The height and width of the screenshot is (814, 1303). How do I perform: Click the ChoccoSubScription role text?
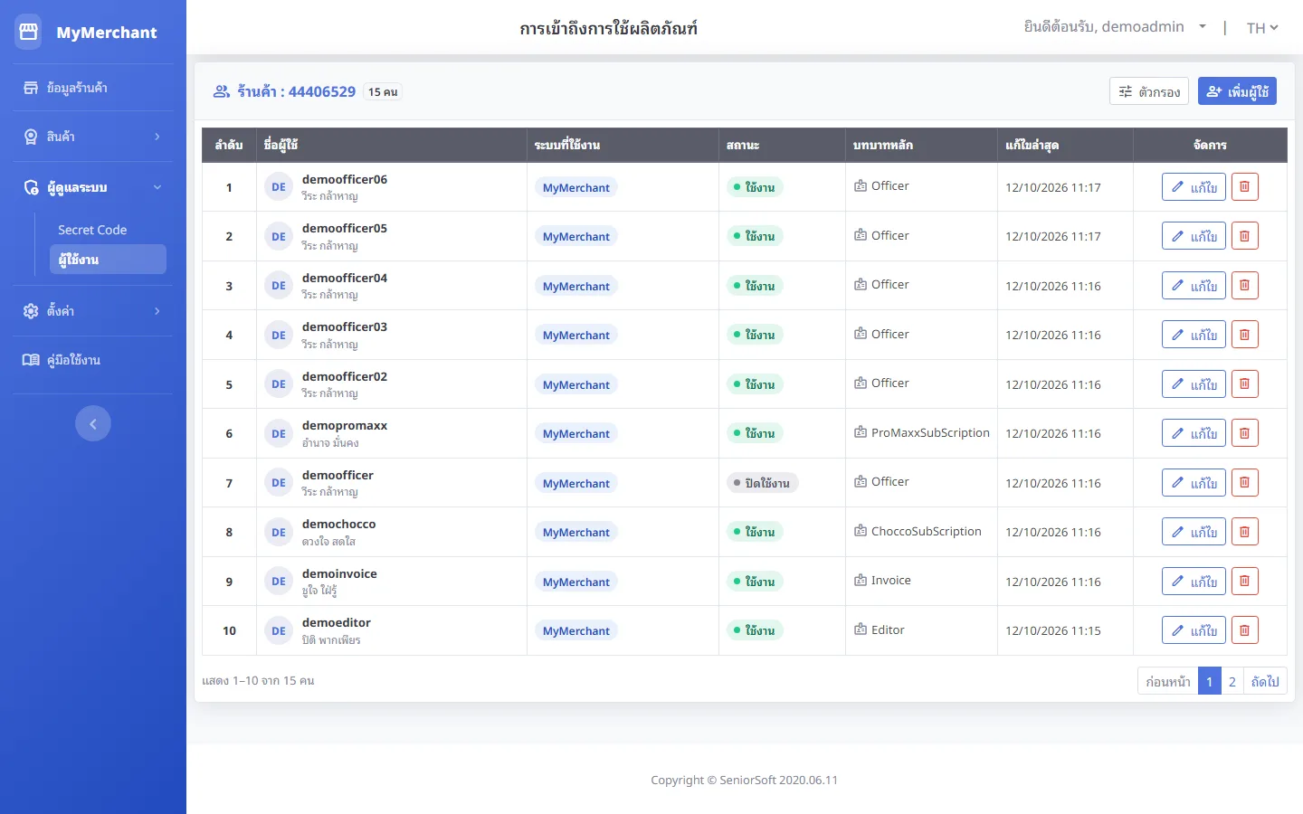pos(926,531)
